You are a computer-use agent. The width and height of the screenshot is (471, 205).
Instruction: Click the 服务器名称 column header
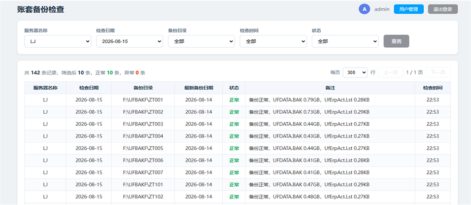(45, 88)
